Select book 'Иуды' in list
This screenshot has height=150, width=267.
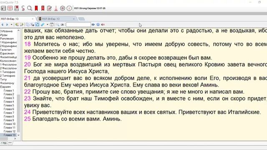4,35
